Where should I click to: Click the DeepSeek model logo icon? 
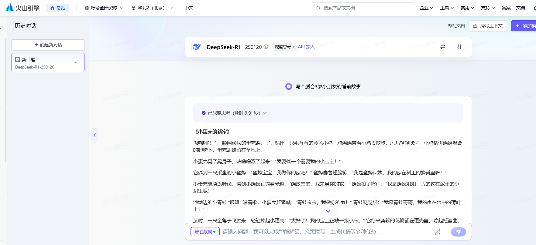pyautogui.click(x=197, y=47)
